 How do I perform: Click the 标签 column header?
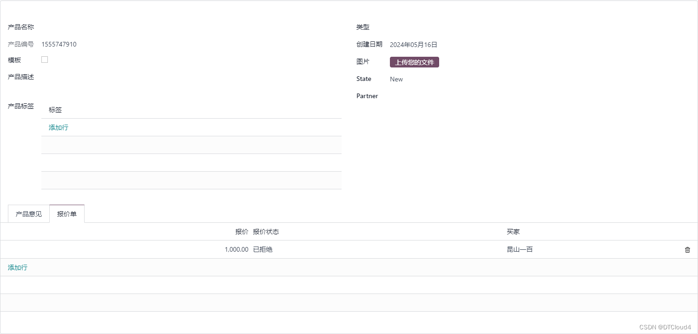55,109
